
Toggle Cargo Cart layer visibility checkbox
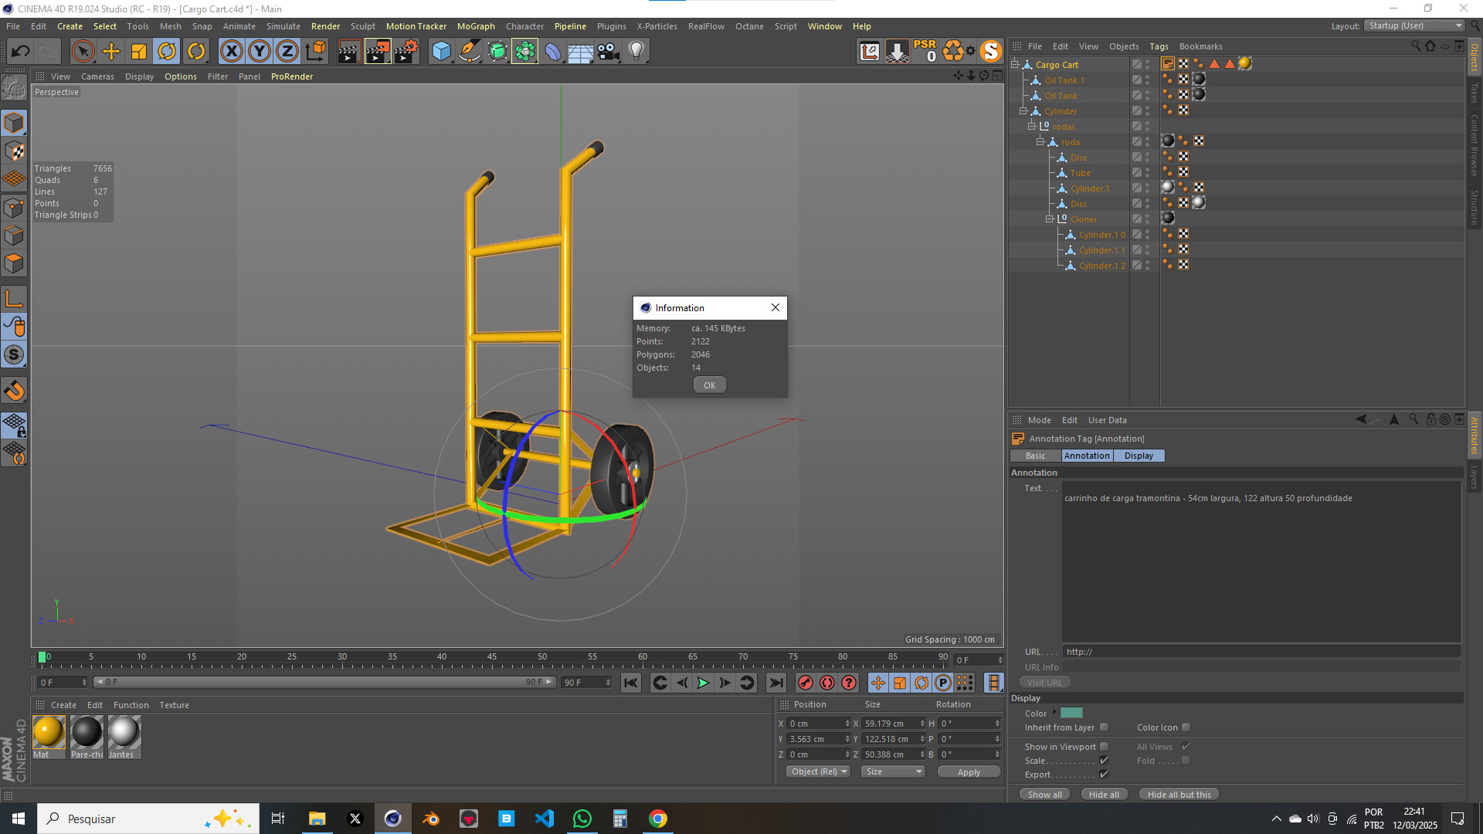[x=1137, y=65]
